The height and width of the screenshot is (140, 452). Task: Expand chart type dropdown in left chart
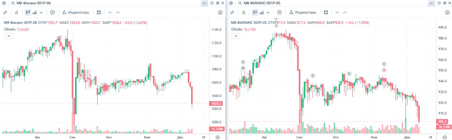click(x=41, y=12)
